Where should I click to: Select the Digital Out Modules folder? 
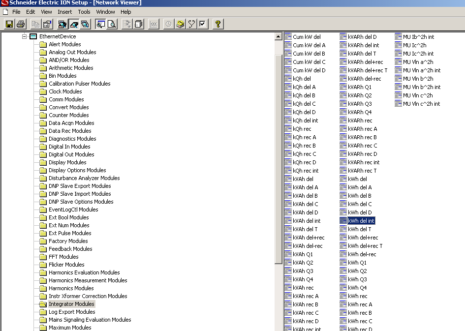(x=71, y=154)
